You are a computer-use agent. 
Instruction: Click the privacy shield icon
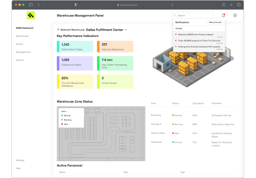pos(76,5)
